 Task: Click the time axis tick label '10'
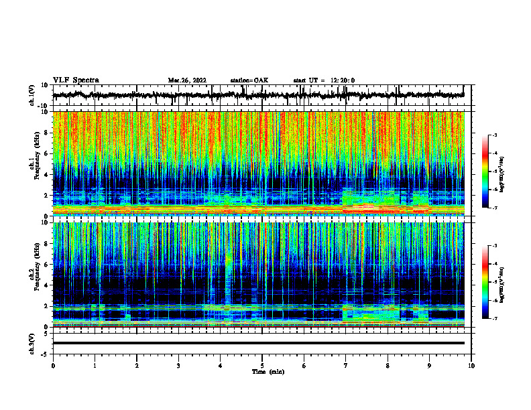(x=471, y=366)
